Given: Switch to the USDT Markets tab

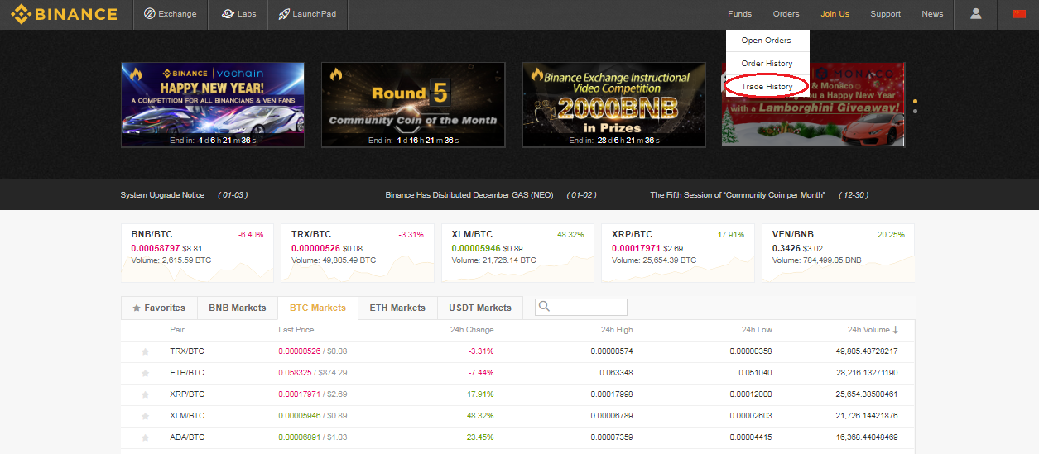Looking at the screenshot, I should [480, 308].
